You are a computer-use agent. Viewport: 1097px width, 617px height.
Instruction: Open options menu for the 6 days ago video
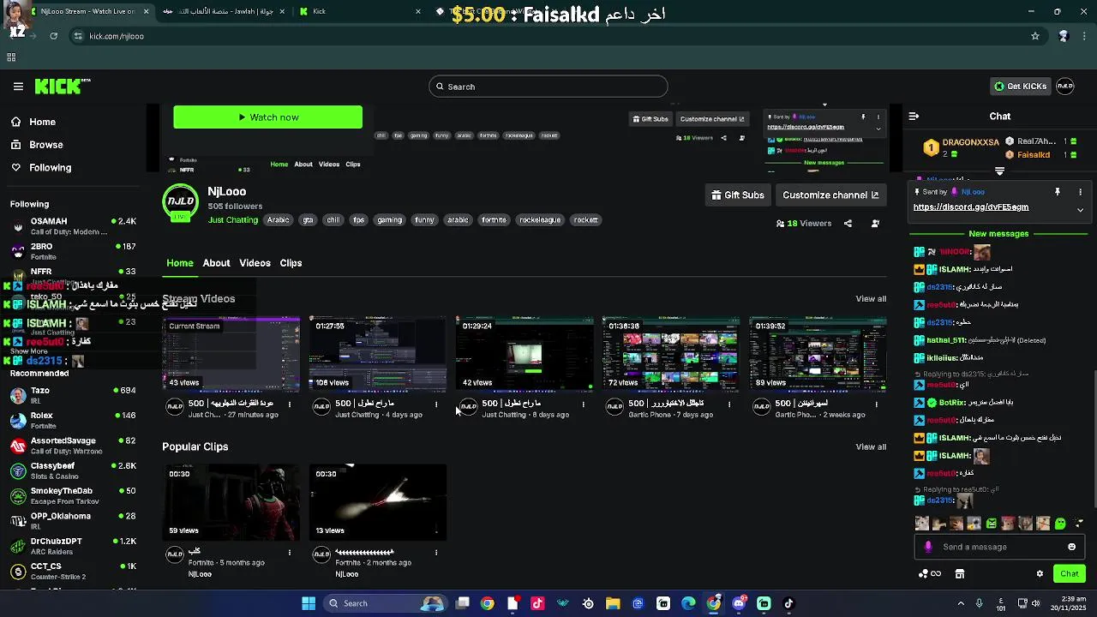[583, 404]
